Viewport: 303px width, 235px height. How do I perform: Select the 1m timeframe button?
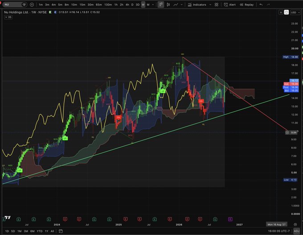pos(41,4)
